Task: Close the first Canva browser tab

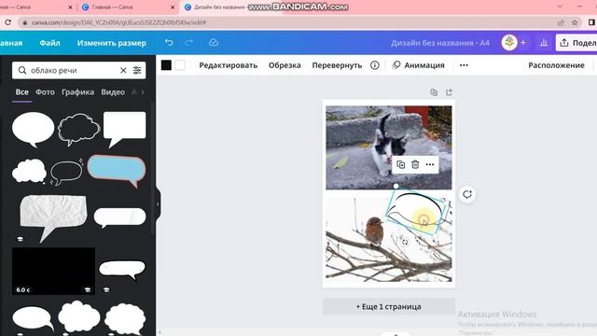Action: [x=70, y=7]
